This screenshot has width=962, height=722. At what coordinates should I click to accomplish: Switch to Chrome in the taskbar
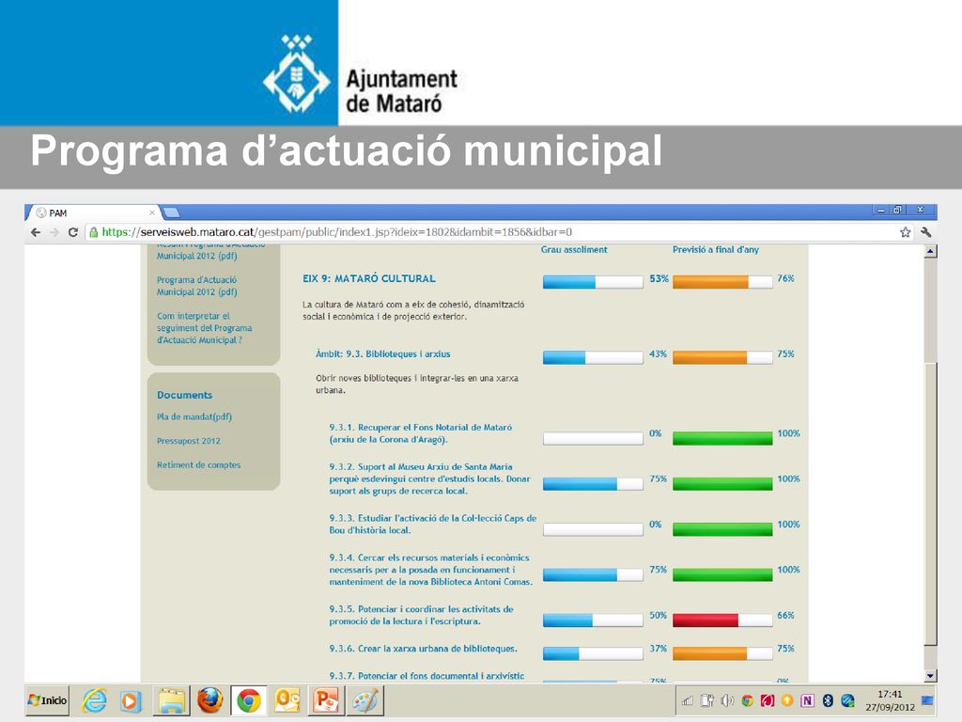[248, 700]
